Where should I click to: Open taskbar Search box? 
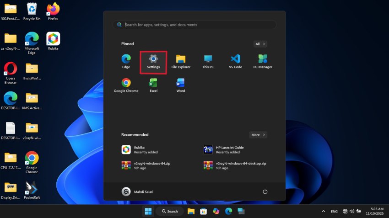(170, 211)
